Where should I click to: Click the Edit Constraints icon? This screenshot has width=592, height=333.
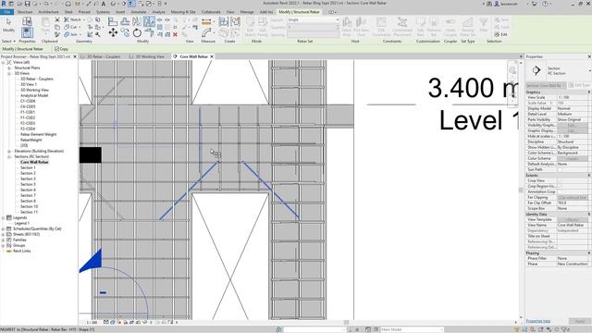[381, 27]
